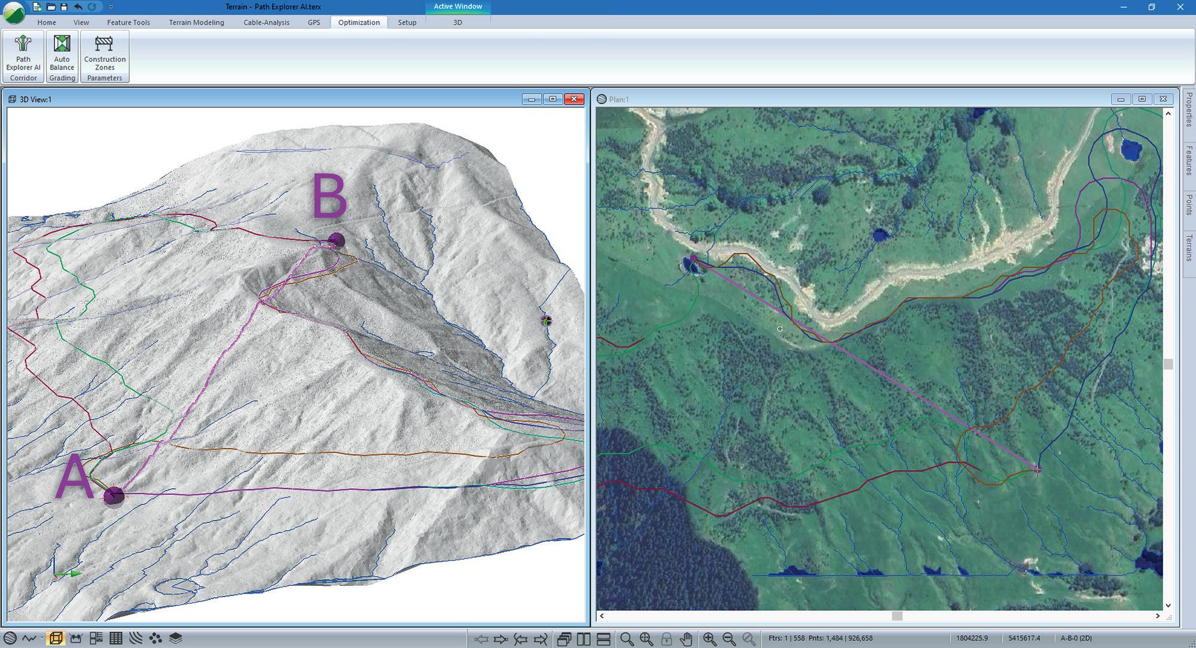Open the layers stack icon in status bar
The image size is (1196, 648).
pyautogui.click(x=175, y=638)
